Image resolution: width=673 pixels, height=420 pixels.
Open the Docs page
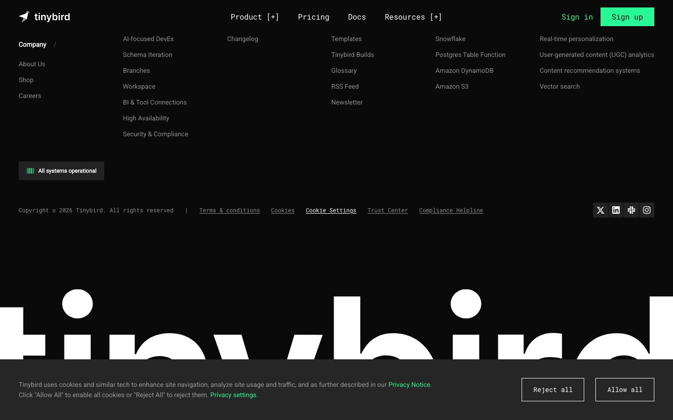pyautogui.click(x=357, y=17)
